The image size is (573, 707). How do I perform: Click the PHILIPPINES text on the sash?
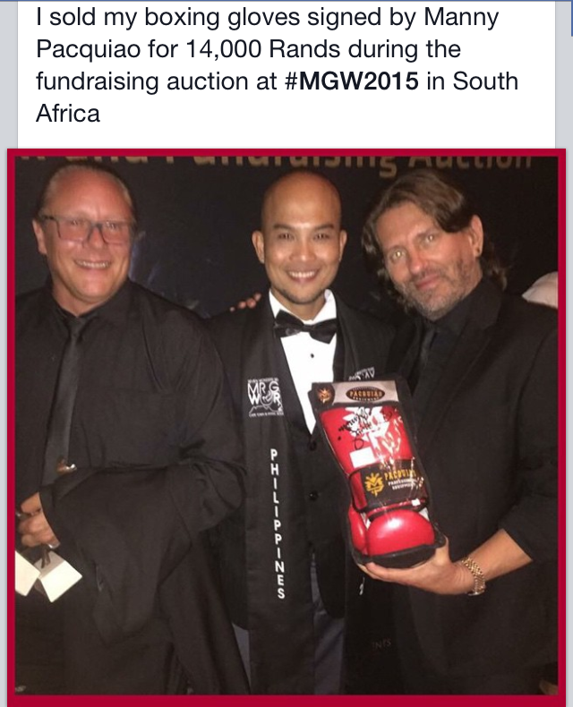click(277, 523)
